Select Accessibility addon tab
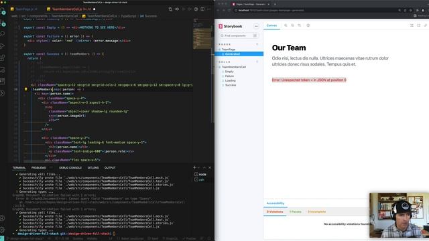Screen dimensions: 429x241 point(275,204)
